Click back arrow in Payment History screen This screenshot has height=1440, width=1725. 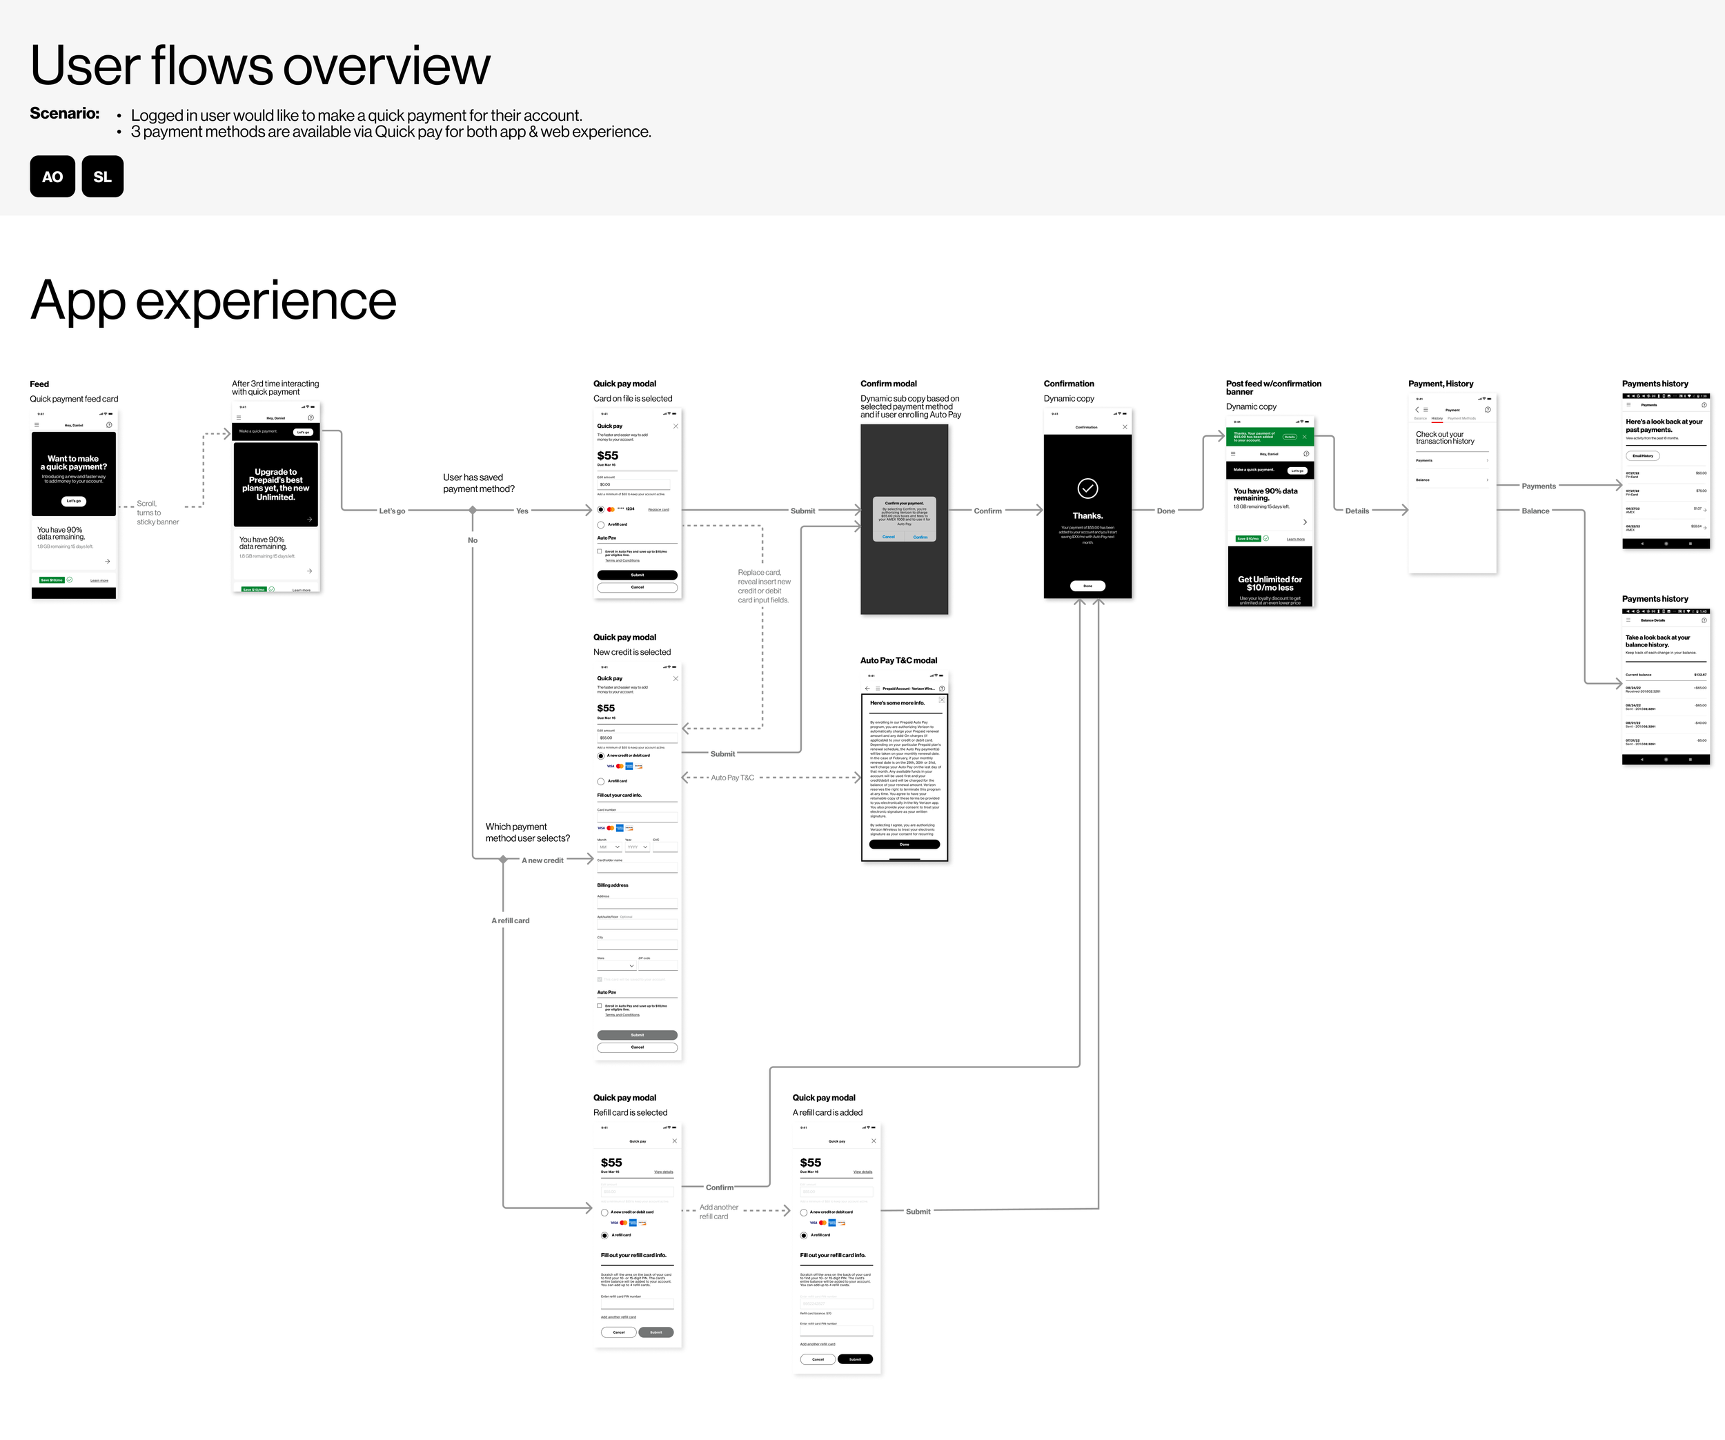[1417, 410]
